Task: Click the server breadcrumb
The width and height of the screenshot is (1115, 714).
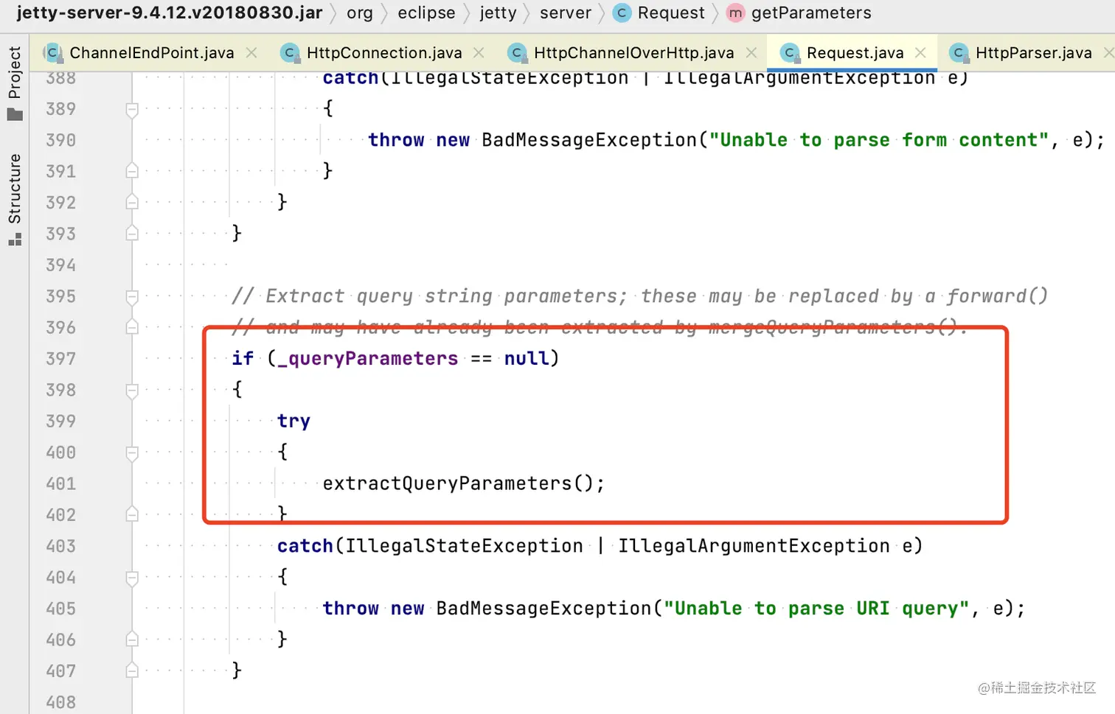Action: [x=566, y=13]
